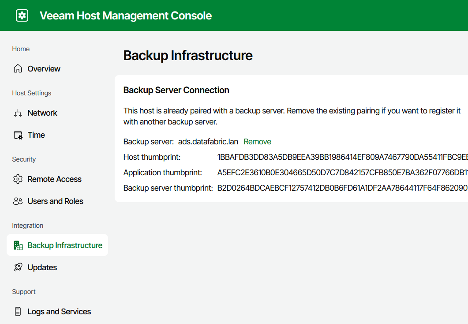Click the "already paired" description text

pyautogui.click(x=292, y=117)
